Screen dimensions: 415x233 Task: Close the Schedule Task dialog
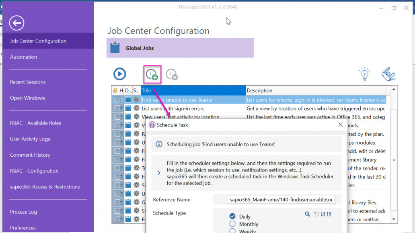click(x=340, y=125)
